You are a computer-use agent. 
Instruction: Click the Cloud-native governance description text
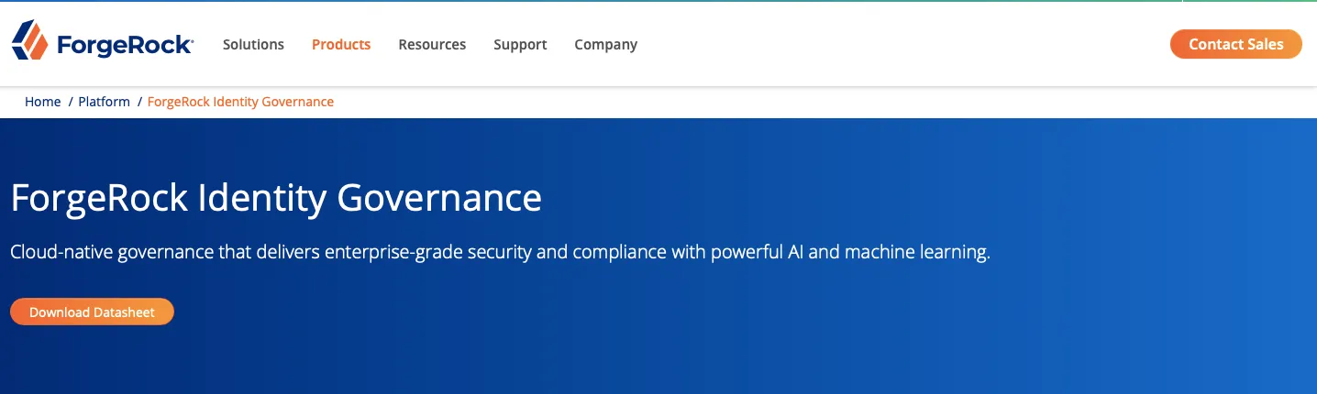[500, 253]
